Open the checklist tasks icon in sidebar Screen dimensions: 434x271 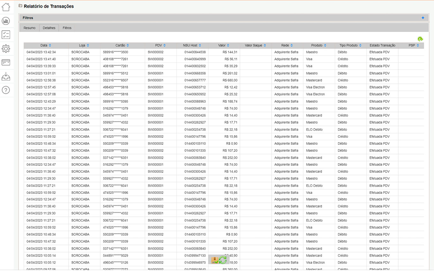pyautogui.click(x=6, y=35)
